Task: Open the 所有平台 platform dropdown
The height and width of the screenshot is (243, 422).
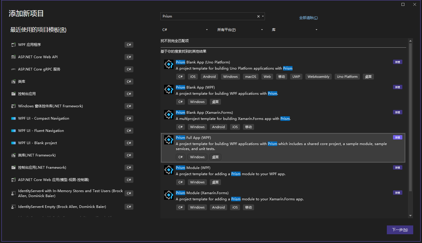Action: click(x=240, y=30)
